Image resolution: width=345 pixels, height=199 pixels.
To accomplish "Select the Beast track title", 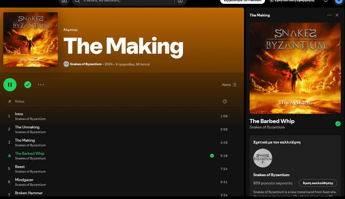I will point(20,167).
